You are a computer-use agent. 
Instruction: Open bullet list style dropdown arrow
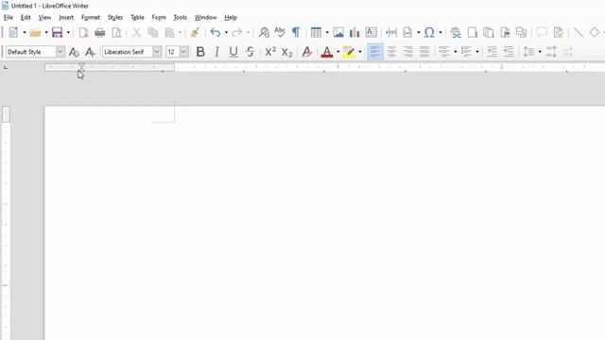pyautogui.click(x=456, y=52)
